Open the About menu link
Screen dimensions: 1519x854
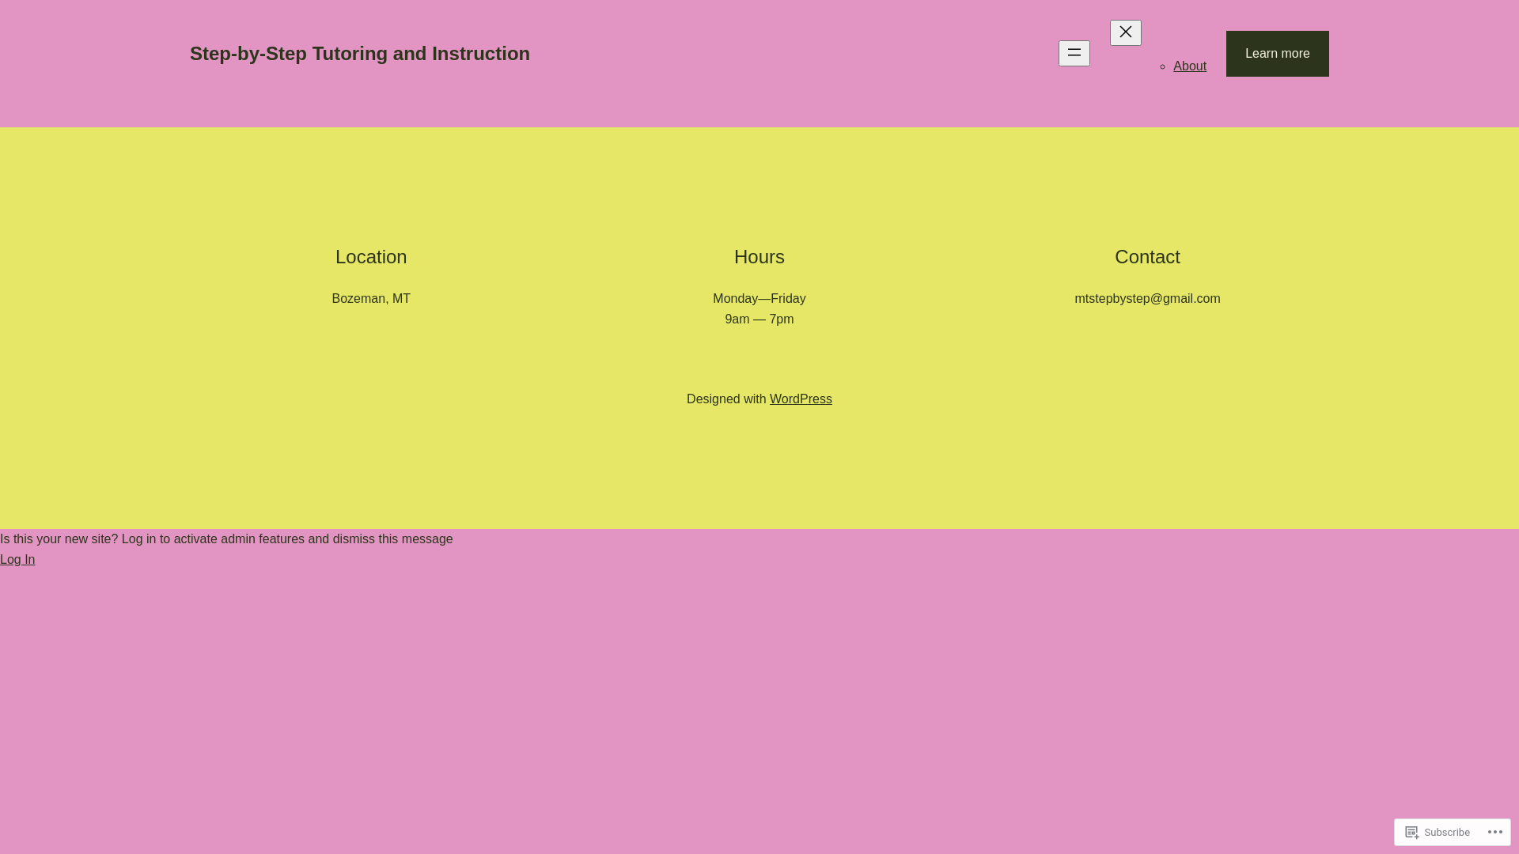click(x=1189, y=66)
